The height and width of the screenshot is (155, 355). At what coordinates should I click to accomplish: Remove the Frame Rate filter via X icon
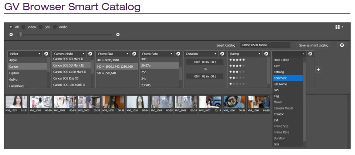click(x=178, y=54)
